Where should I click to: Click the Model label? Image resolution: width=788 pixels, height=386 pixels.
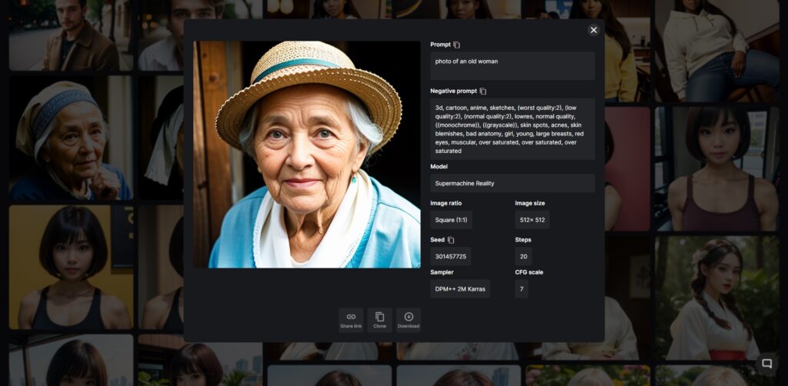(439, 167)
